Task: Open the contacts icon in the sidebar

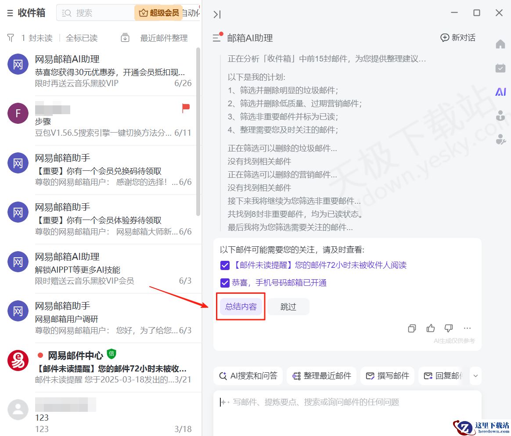Action: (500, 115)
